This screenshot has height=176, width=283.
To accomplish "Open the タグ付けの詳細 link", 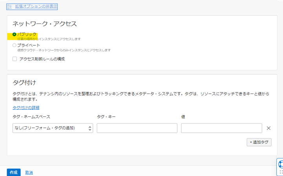I will [26, 108].
